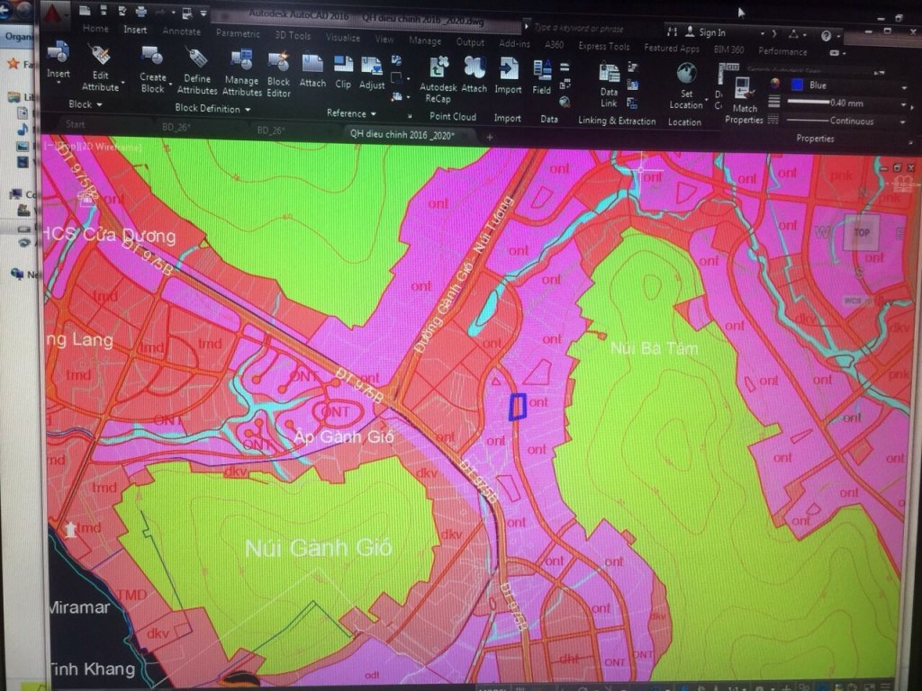Expand the Block panel
The width and height of the screenshot is (922, 691).
pyautogui.click(x=86, y=104)
